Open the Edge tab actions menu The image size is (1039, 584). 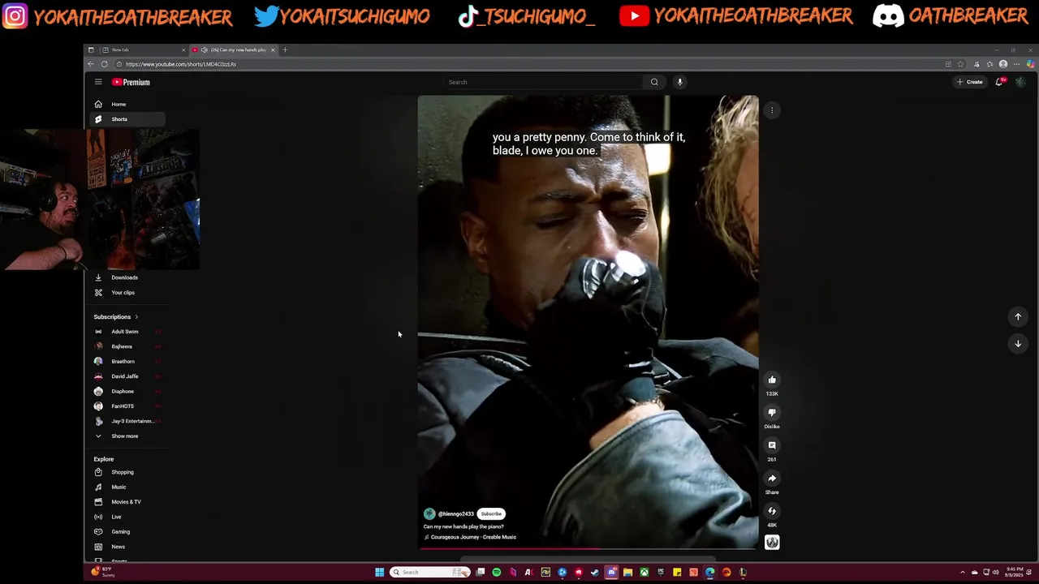click(91, 50)
